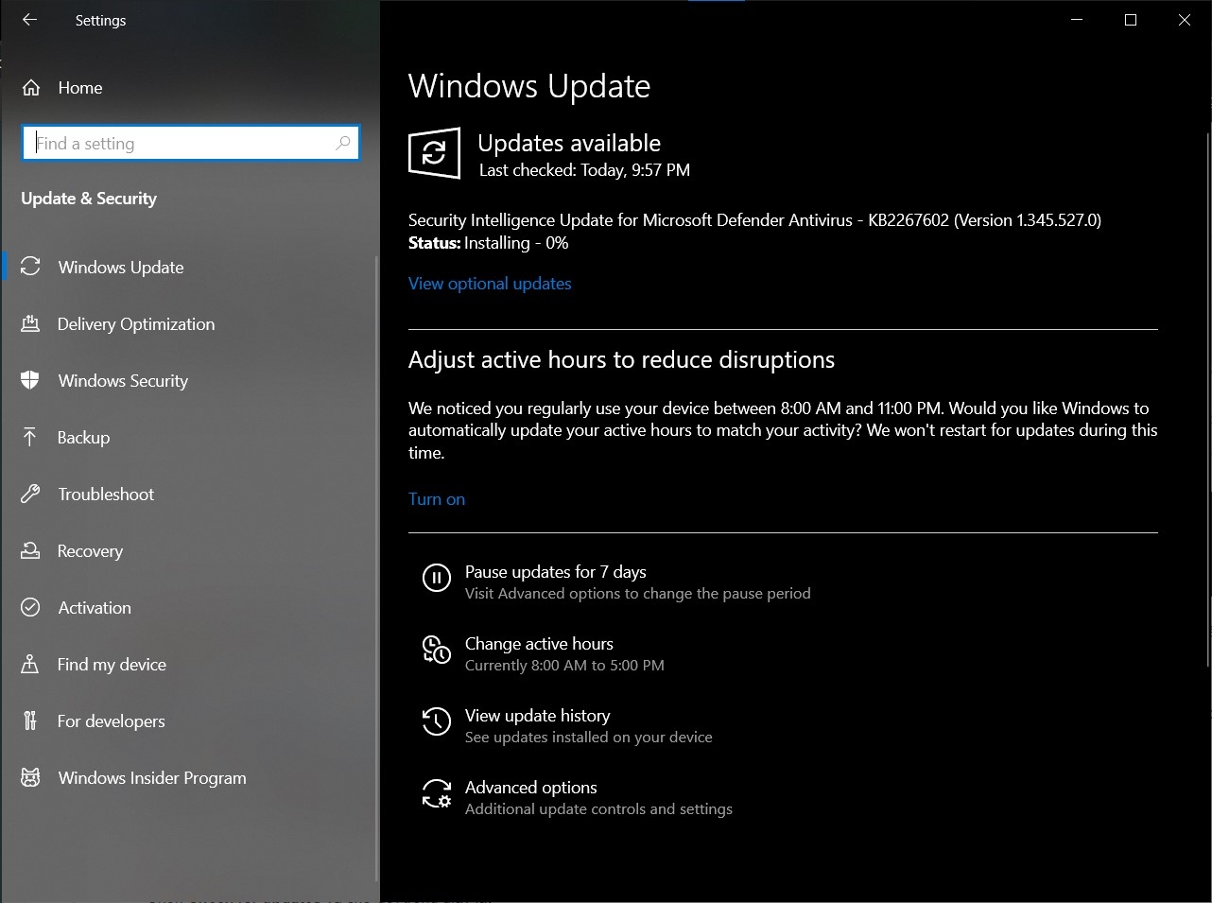The width and height of the screenshot is (1212, 903).
Task: Click Adjust active hours to reduce disruptions heading
Action: point(621,360)
